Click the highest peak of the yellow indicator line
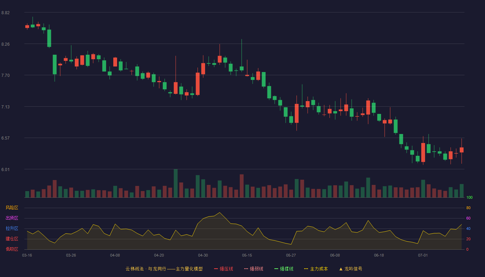485x277 pixels. (x=220, y=212)
